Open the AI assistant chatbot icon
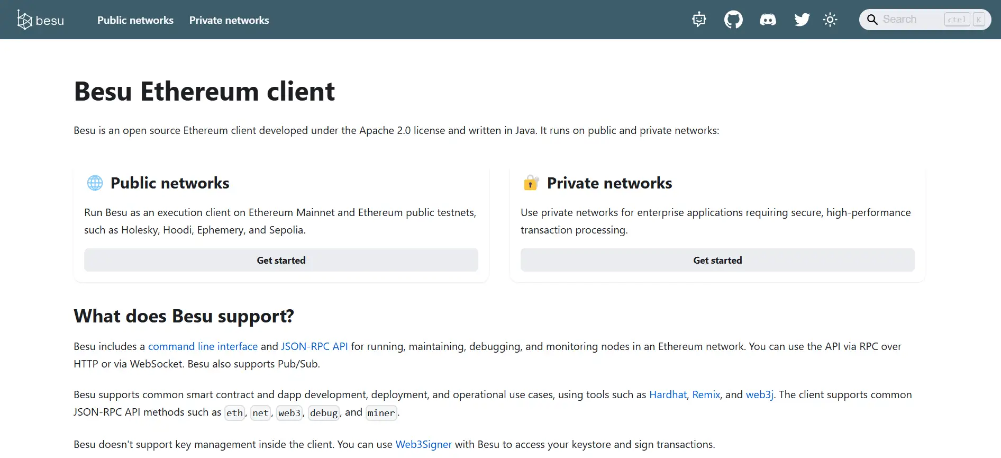Screen dimensions: 1001x458 (x=699, y=20)
